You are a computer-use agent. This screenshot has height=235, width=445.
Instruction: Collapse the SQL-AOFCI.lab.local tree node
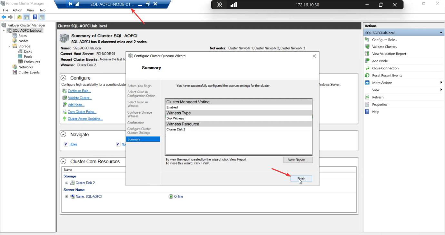click(x=4, y=31)
